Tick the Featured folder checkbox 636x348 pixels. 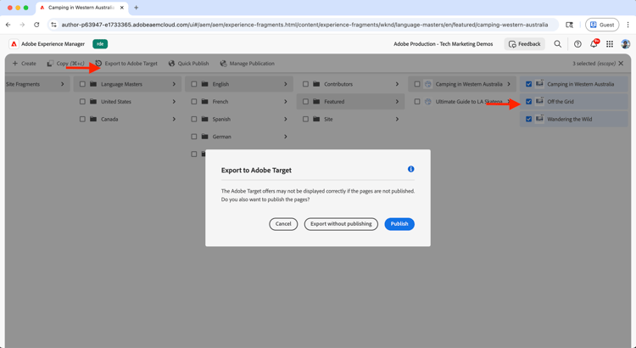[305, 102]
